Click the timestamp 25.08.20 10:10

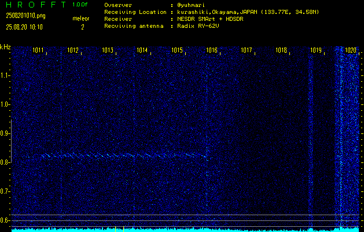click(x=24, y=27)
